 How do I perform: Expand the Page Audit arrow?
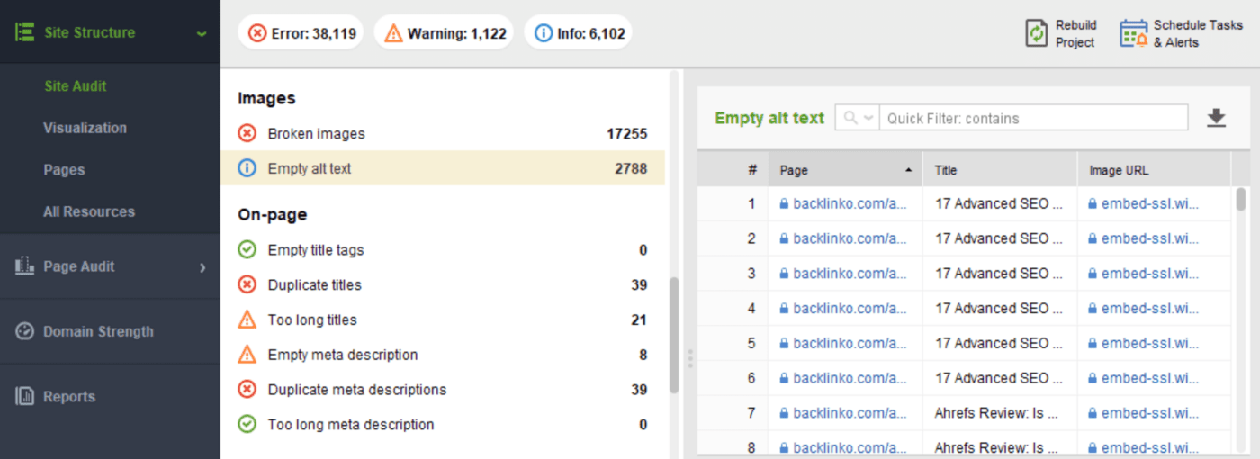[x=202, y=266]
